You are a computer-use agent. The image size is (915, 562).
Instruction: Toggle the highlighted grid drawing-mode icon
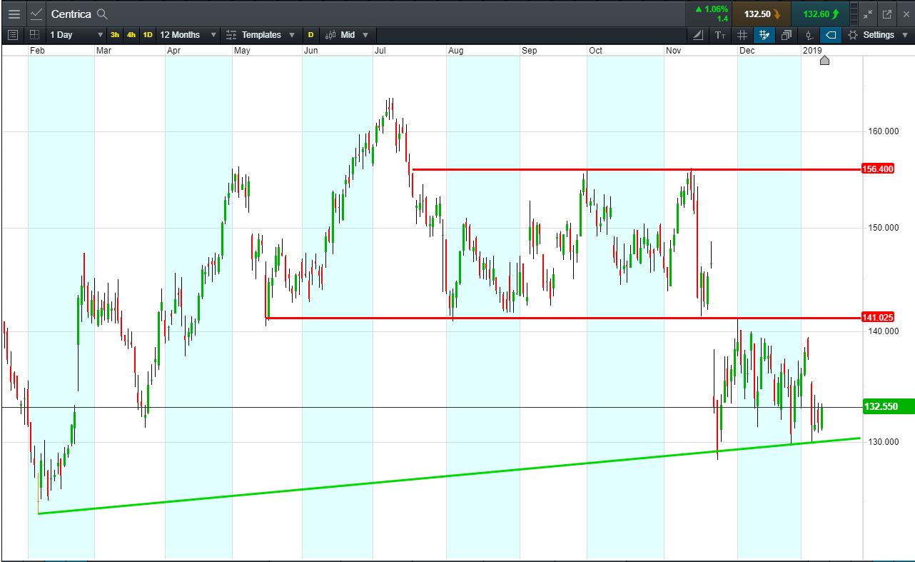764,34
